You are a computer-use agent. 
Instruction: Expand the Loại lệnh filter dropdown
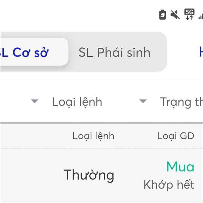click(x=77, y=101)
